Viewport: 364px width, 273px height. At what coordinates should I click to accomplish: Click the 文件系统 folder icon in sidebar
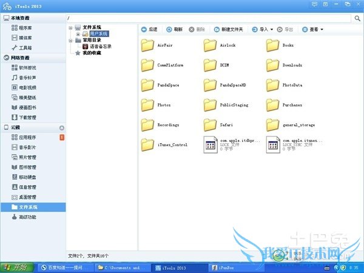coord(15,207)
